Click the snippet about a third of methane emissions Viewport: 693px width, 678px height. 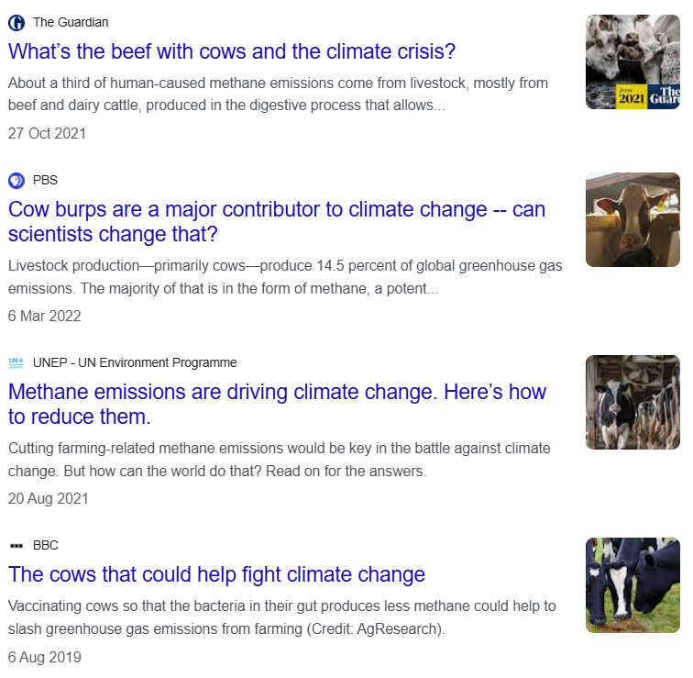pyautogui.click(x=278, y=94)
